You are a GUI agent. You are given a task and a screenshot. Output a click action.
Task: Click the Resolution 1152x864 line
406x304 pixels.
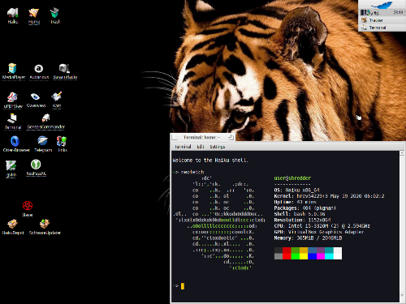(x=302, y=220)
